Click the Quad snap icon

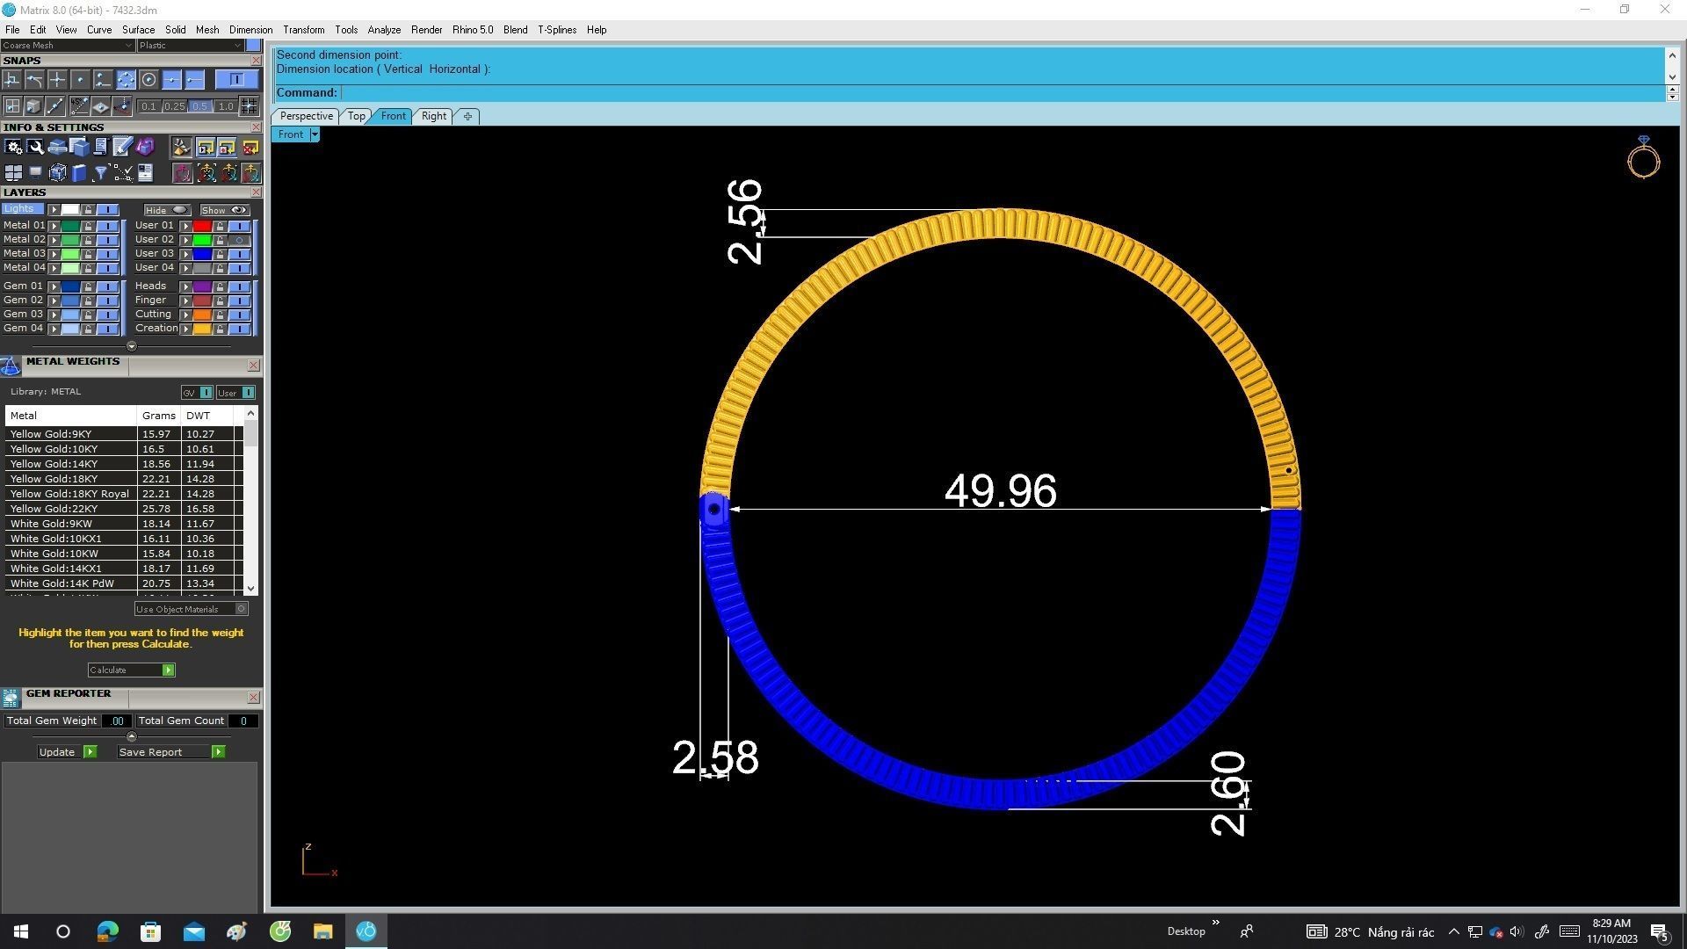click(126, 80)
